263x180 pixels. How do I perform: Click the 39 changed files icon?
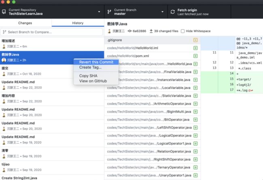pyautogui.click(x=151, y=31)
